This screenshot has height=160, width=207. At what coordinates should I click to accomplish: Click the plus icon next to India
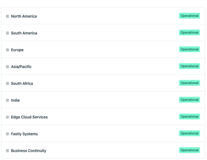coord(7,100)
